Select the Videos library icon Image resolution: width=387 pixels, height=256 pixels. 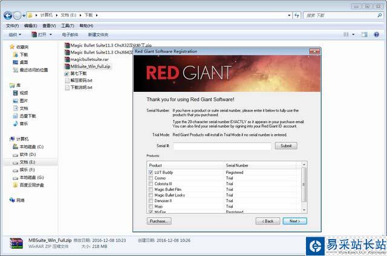[15, 93]
